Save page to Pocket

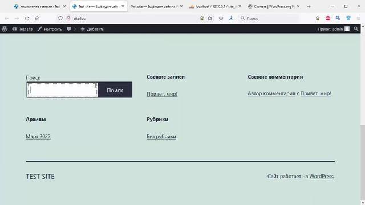[x=221, y=18]
